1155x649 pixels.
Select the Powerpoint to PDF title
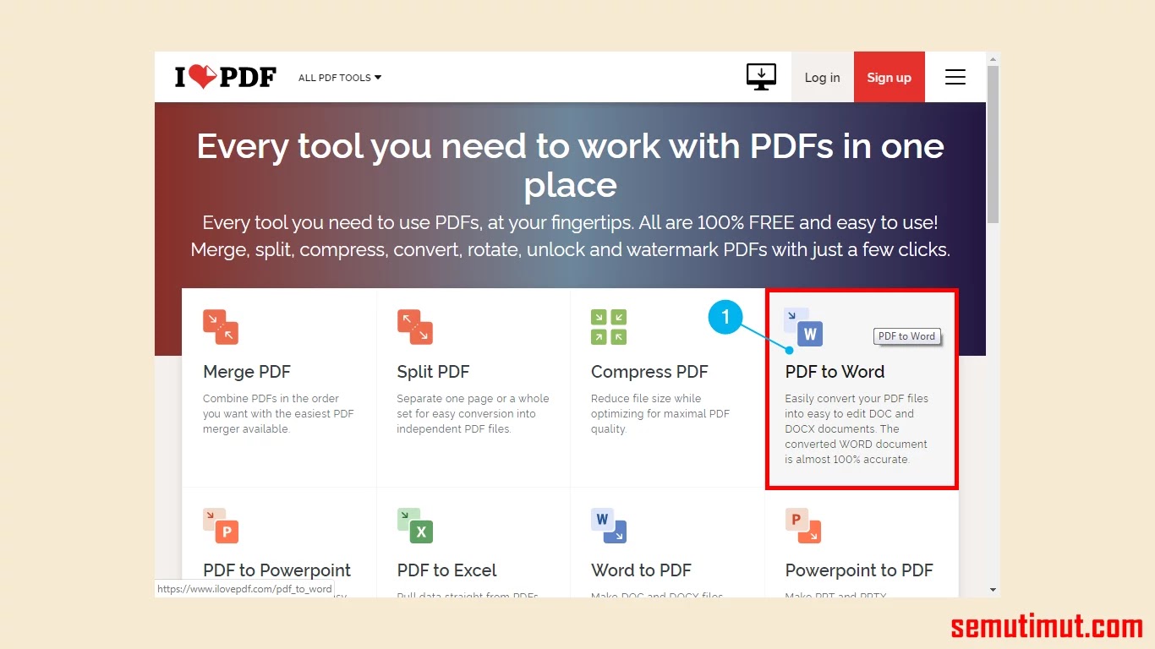(859, 570)
